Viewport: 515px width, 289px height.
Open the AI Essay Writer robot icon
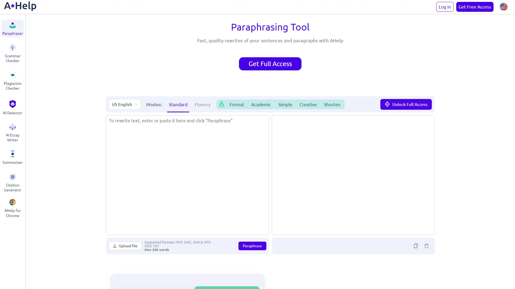tap(13, 127)
